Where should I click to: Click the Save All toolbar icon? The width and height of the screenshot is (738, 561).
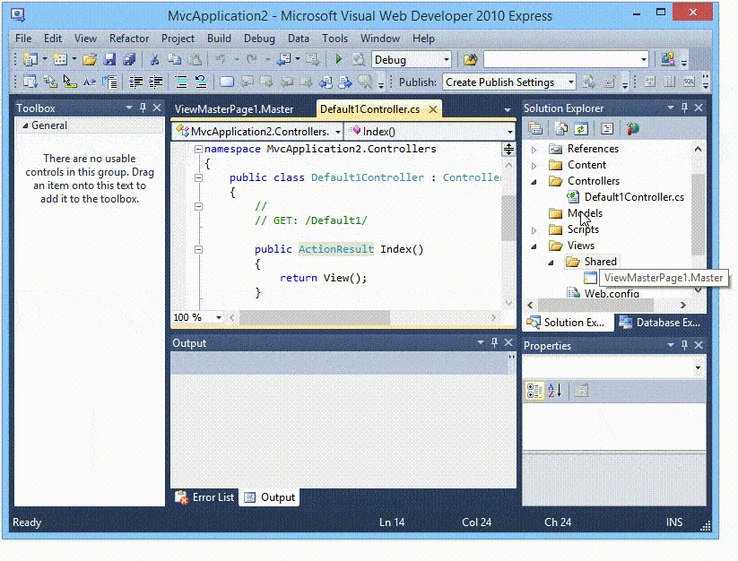129,60
